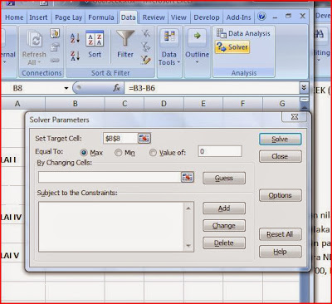Viewport: 332px width, 304px height.
Task: Reapply the filter
Action: point(146,47)
